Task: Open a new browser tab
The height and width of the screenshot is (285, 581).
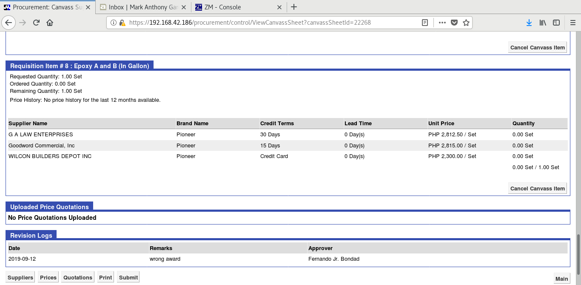Action: coord(294,7)
